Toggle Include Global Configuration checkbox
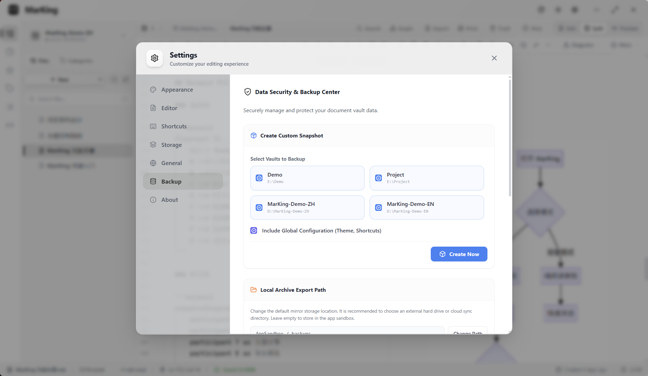Viewport: 648px width, 376px height. [x=254, y=230]
